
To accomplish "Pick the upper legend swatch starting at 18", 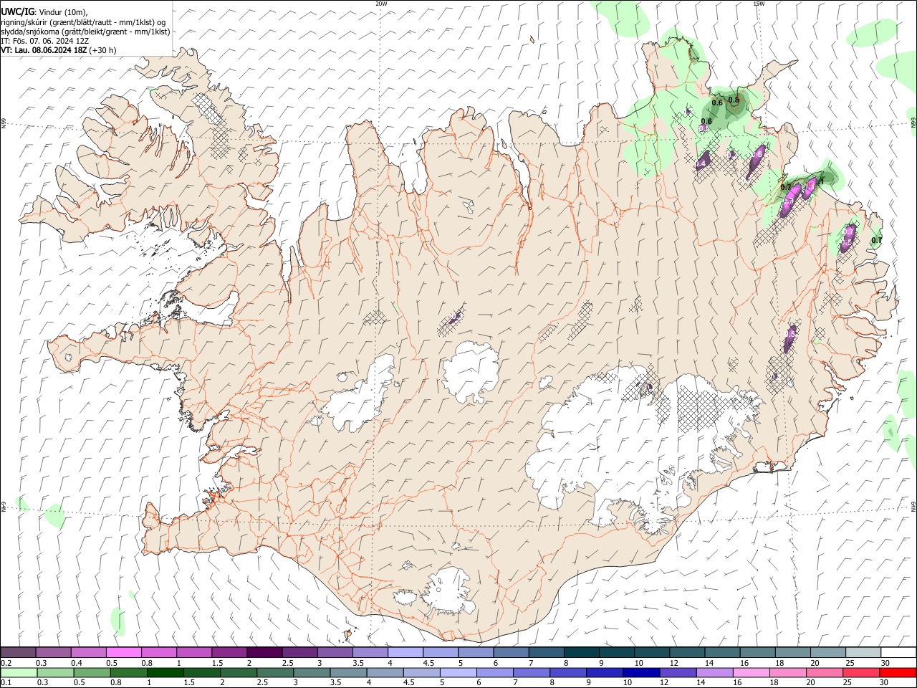I will [x=792, y=653].
